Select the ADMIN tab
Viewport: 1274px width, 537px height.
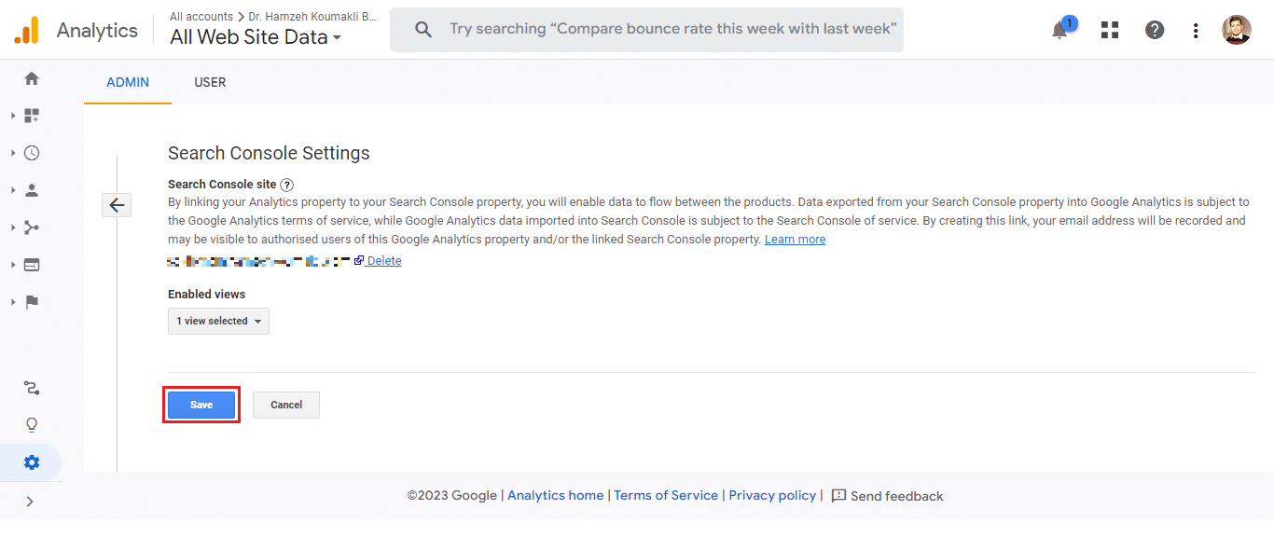pos(128,82)
